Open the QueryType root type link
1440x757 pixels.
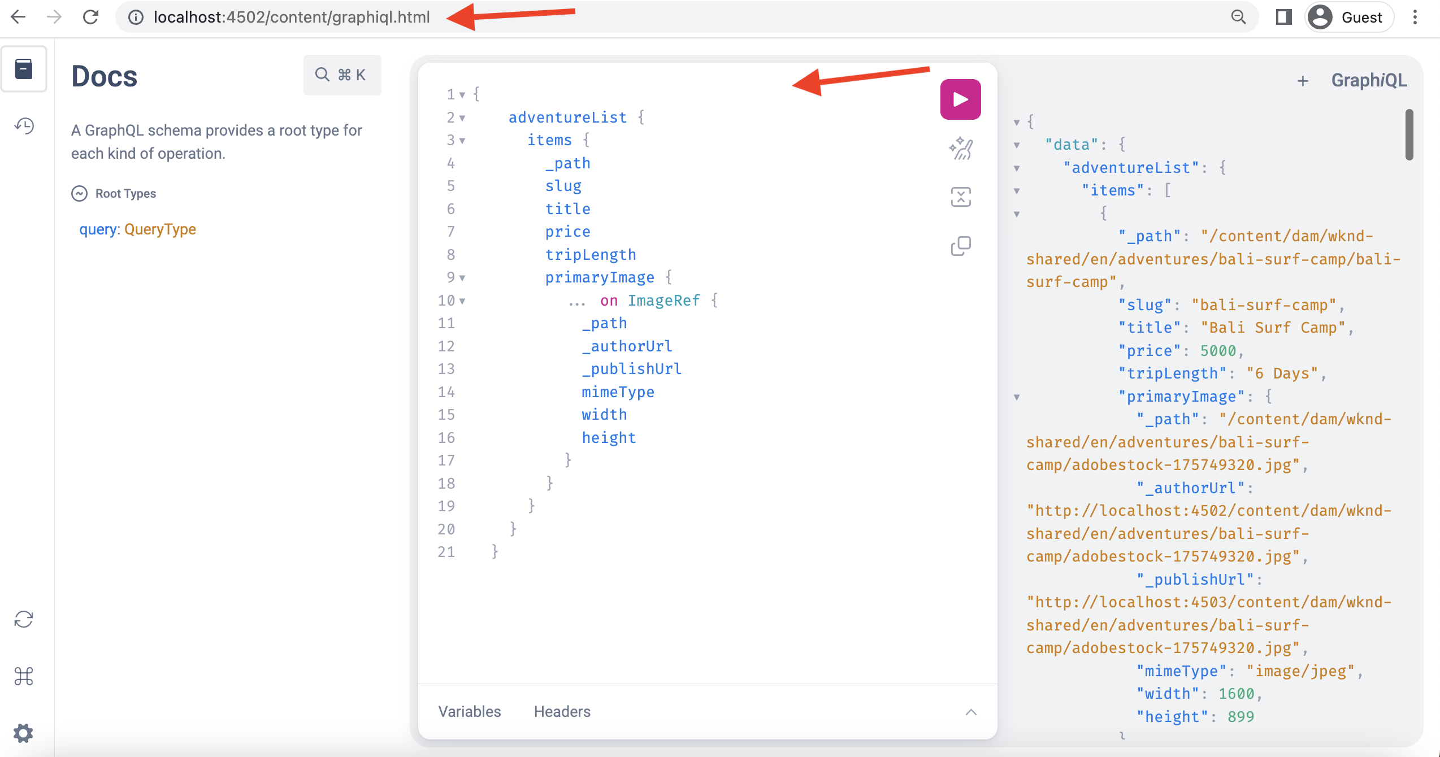pos(160,229)
